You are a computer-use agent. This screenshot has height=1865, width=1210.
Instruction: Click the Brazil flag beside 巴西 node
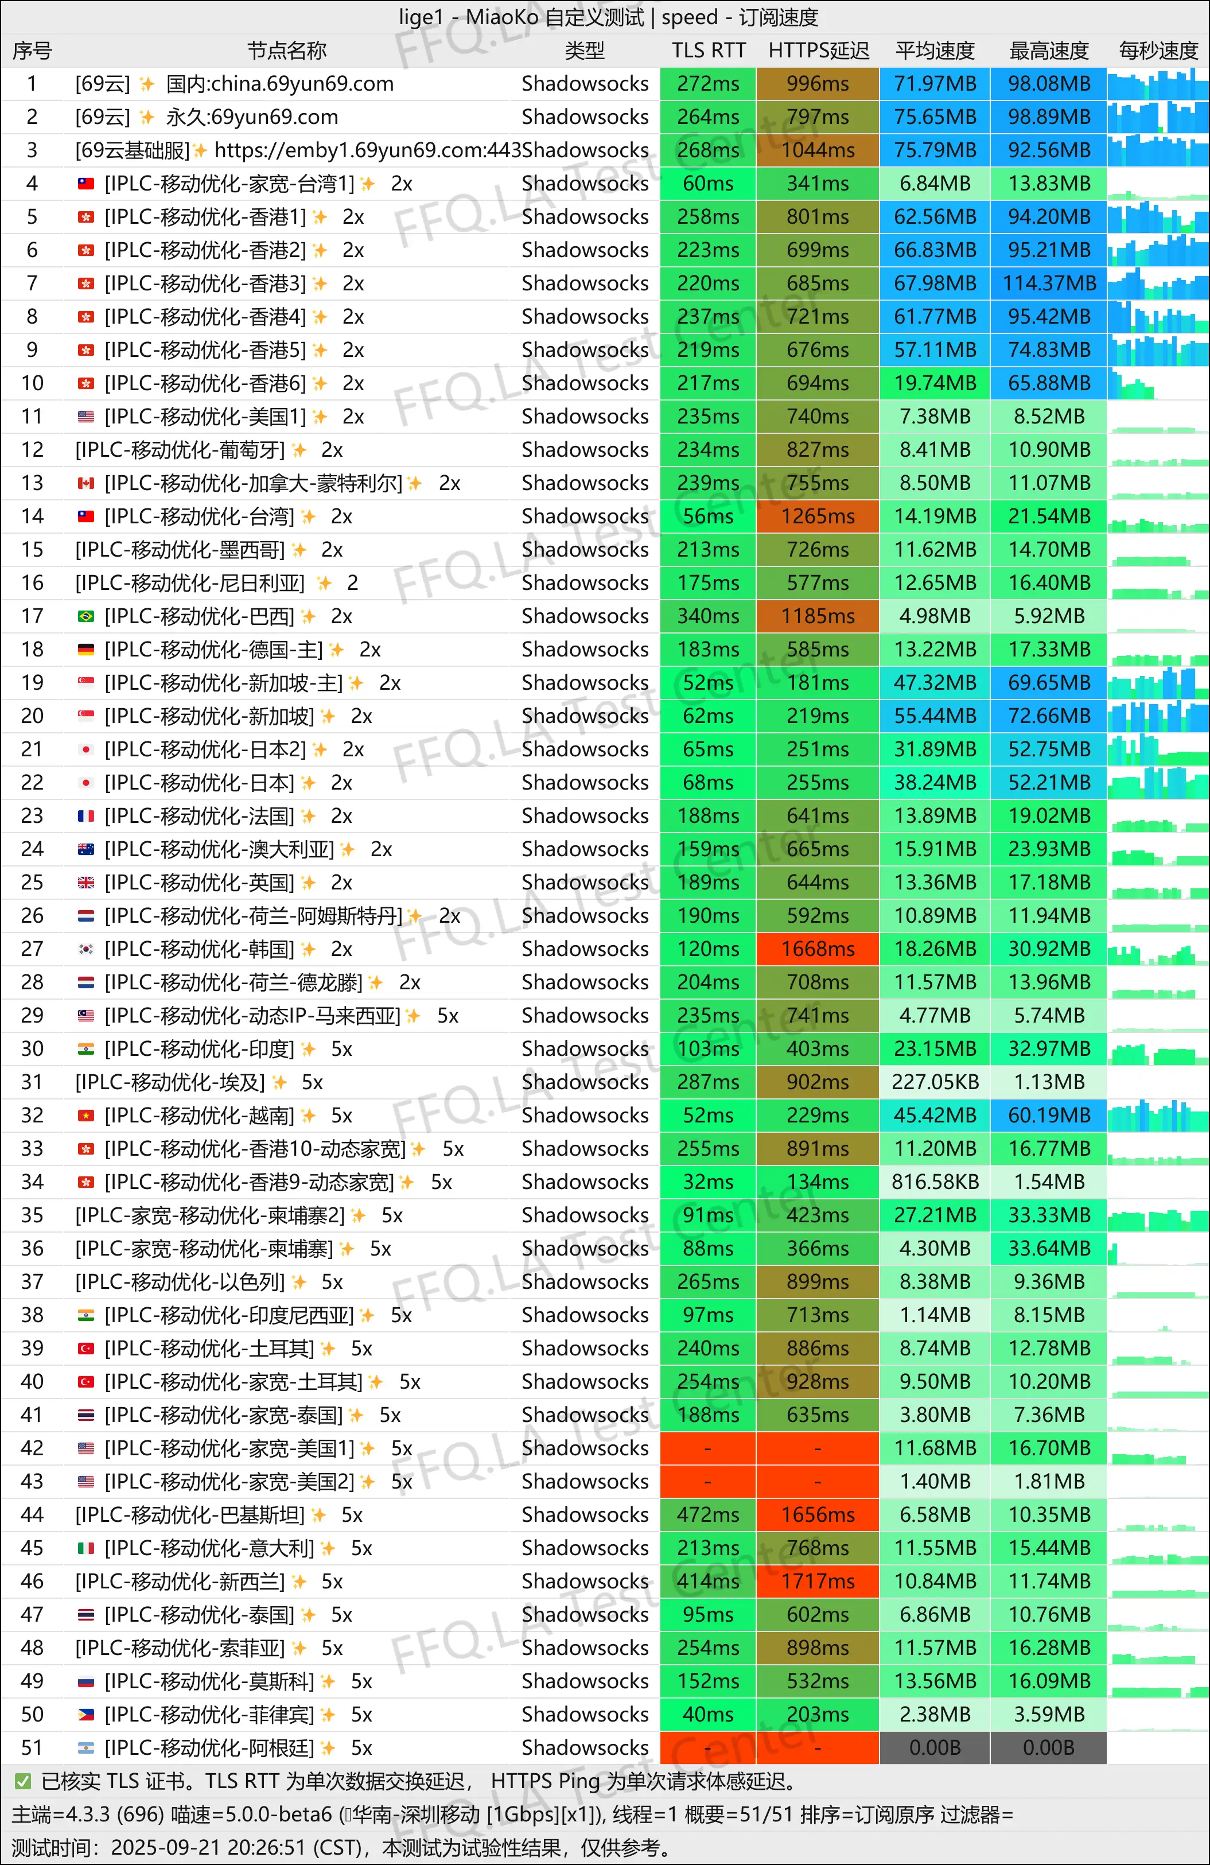coord(86,616)
